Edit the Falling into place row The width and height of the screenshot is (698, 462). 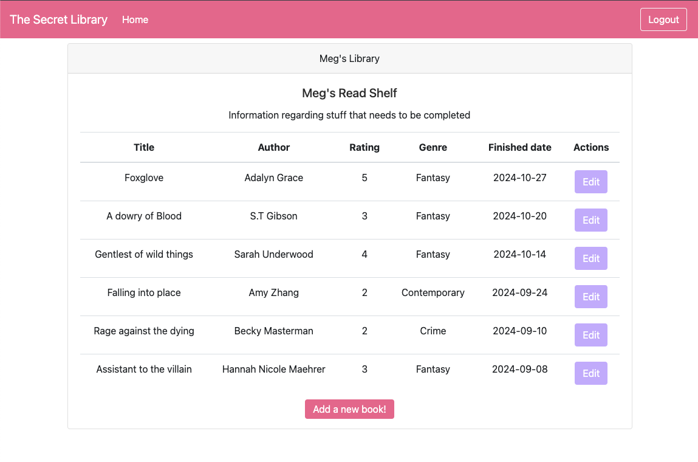[x=590, y=297]
